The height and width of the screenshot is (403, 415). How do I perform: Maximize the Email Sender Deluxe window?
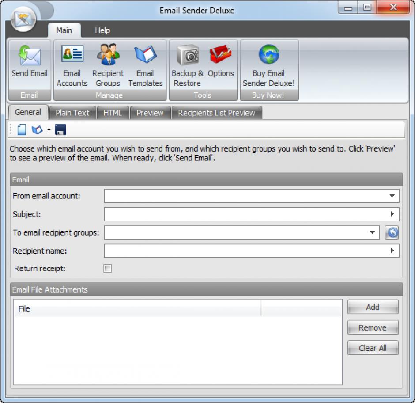pos(367,8)
